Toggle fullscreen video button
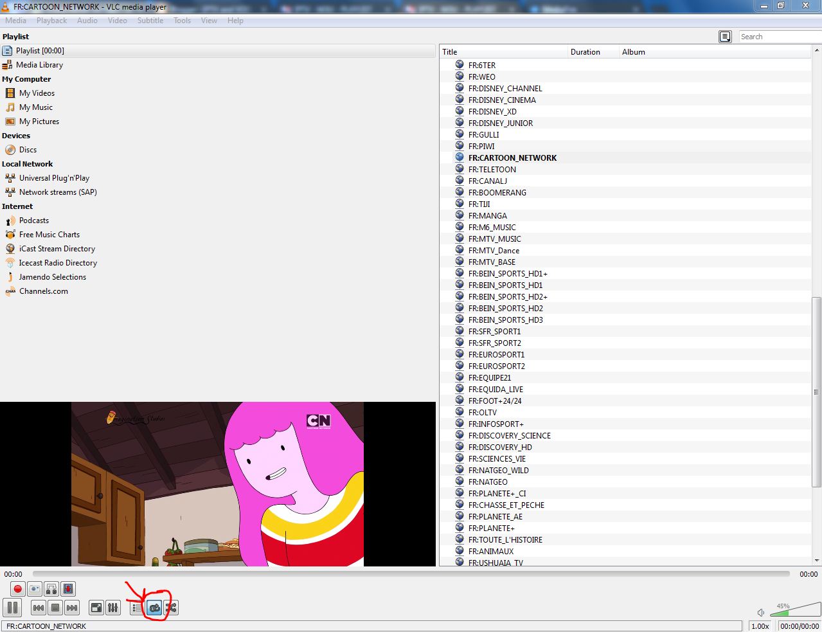822x632 pixels. [x=96, y=608]
